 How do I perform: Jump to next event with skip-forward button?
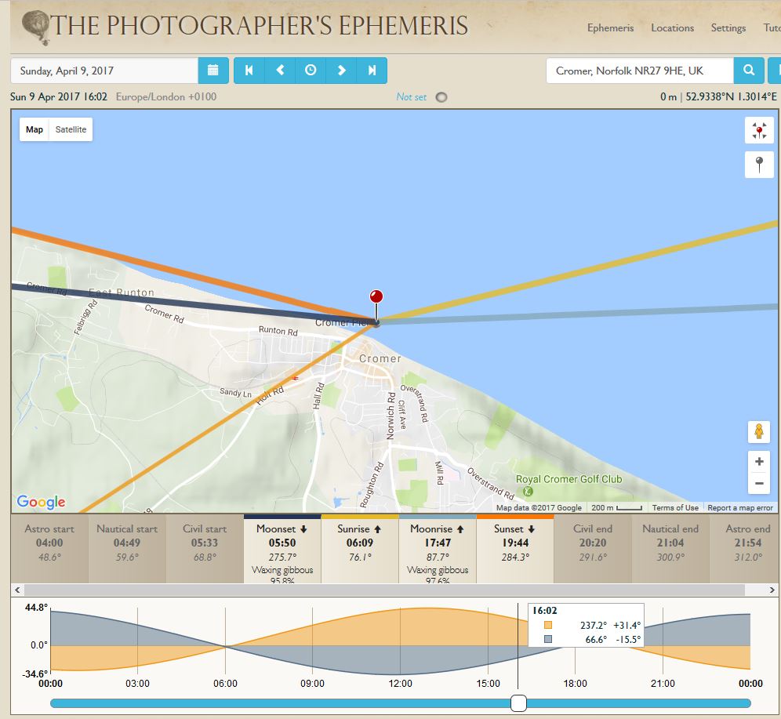(372, 71)
